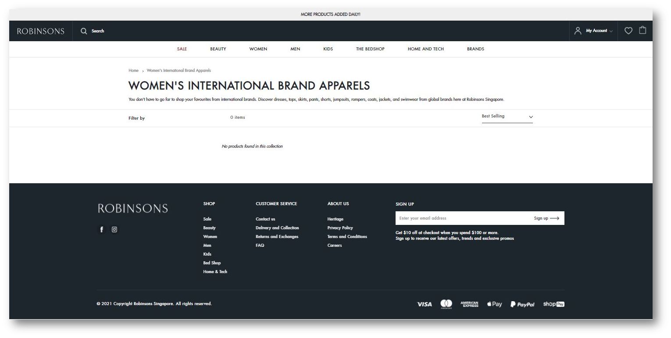Click the search magnifier icon

point(84,31)
